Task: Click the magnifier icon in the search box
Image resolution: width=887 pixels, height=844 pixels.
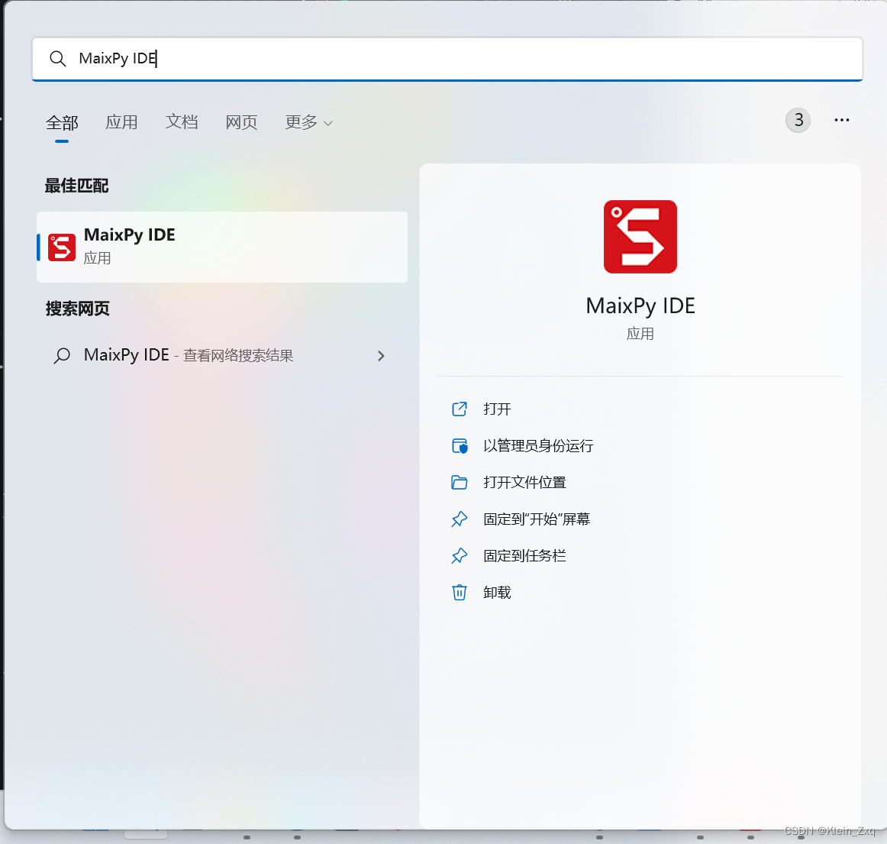Action: pyautogui.click(x=58, y=59)
